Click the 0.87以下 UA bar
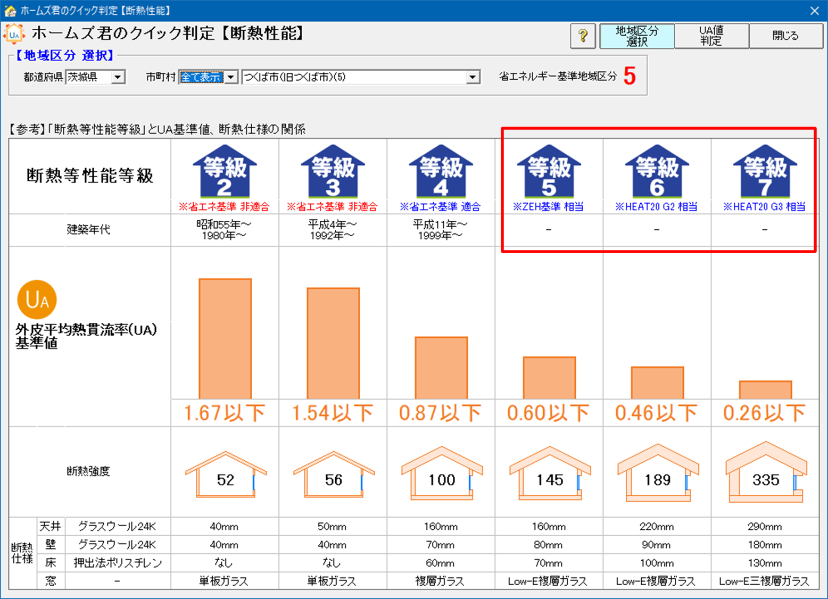The height and width of the screenshot is (599, 828). [x=441, y=368]
